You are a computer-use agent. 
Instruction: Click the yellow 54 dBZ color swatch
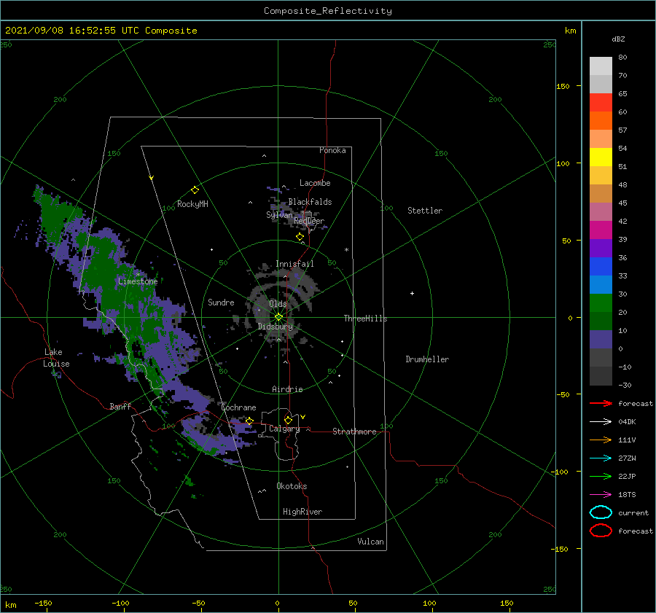(x=601, y=157)
